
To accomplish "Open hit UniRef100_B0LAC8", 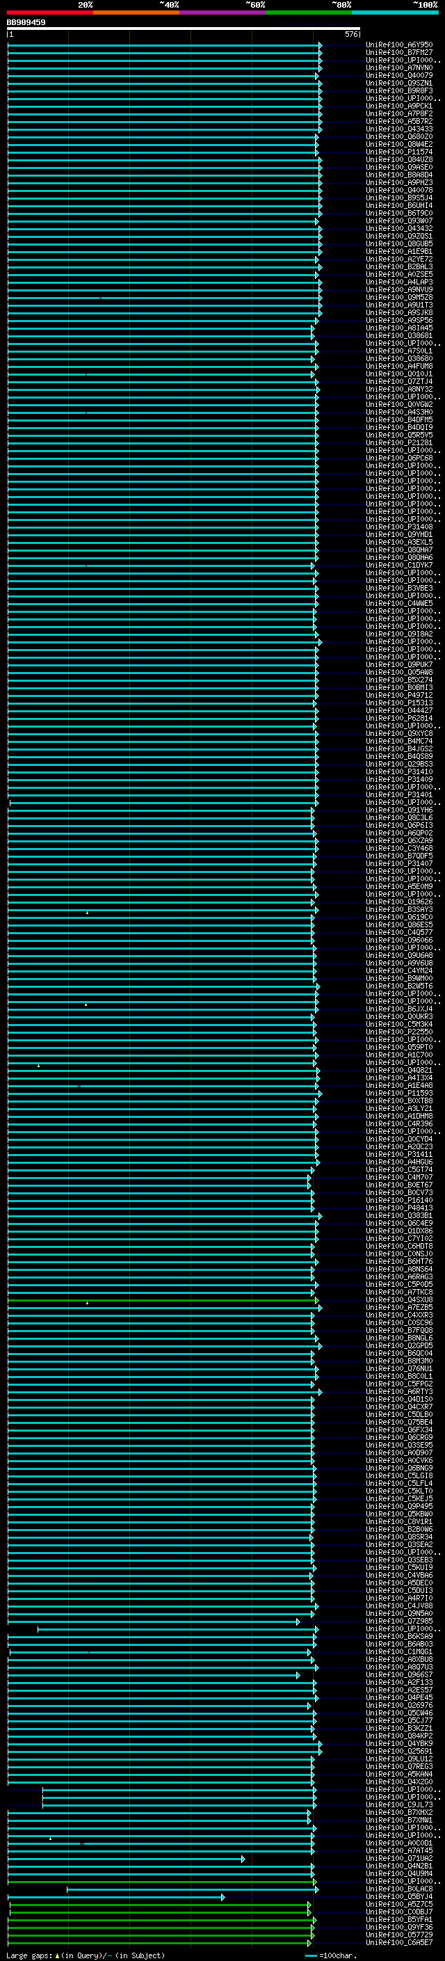I will tap(399, 1889).
